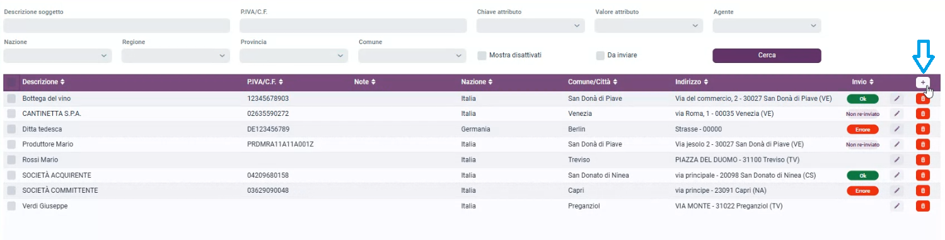945x240 pixels.
Task: Click Ok status badge for SOCIETÀ ACQUIRENTE
Action: (863, 175)
